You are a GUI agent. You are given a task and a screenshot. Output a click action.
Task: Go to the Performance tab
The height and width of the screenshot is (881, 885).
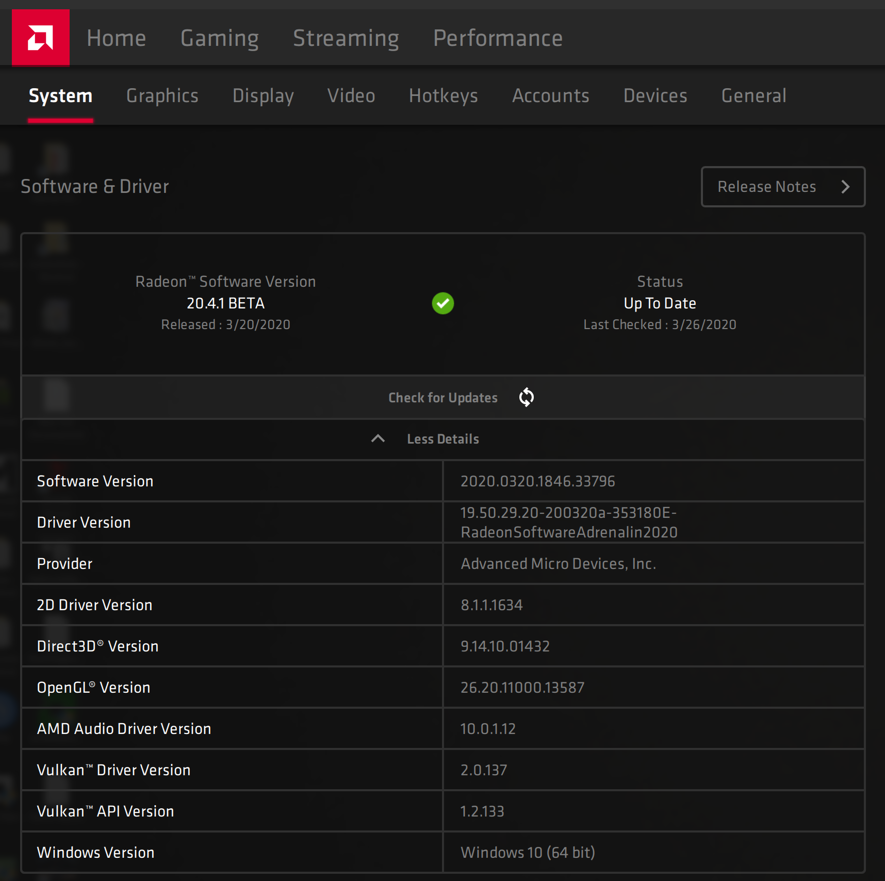(x=498, y=38)
